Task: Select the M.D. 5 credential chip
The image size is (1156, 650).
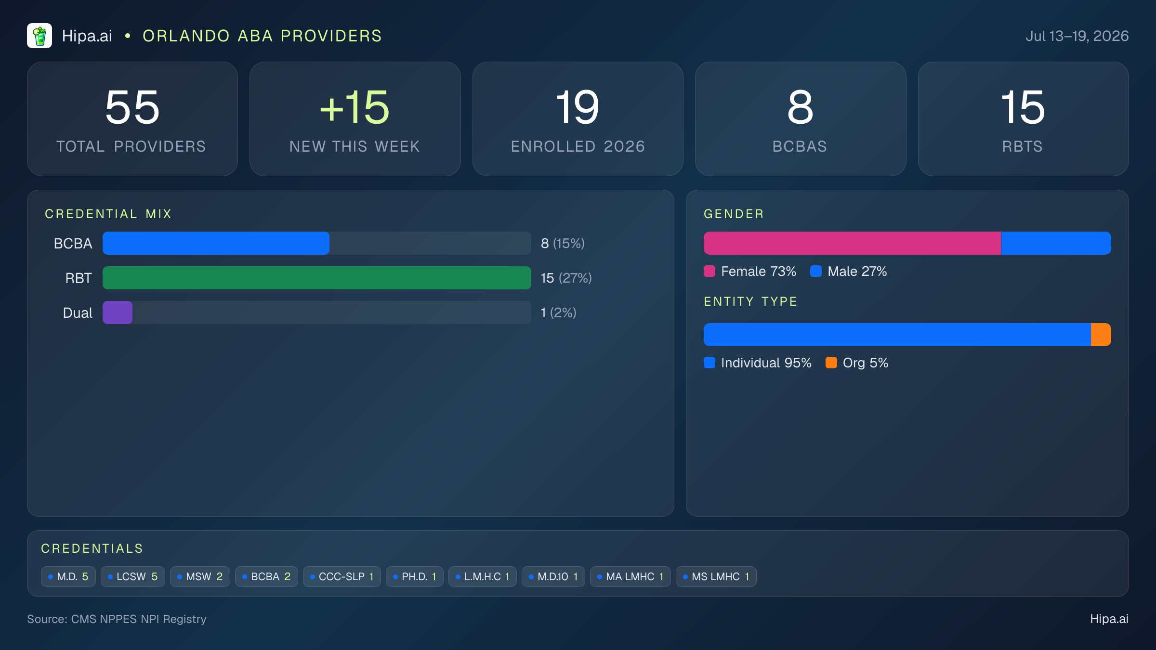Action: [68, 576]
